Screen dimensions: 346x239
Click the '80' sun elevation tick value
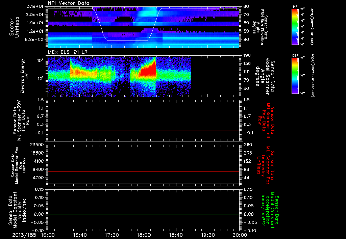tap(246, 6)
